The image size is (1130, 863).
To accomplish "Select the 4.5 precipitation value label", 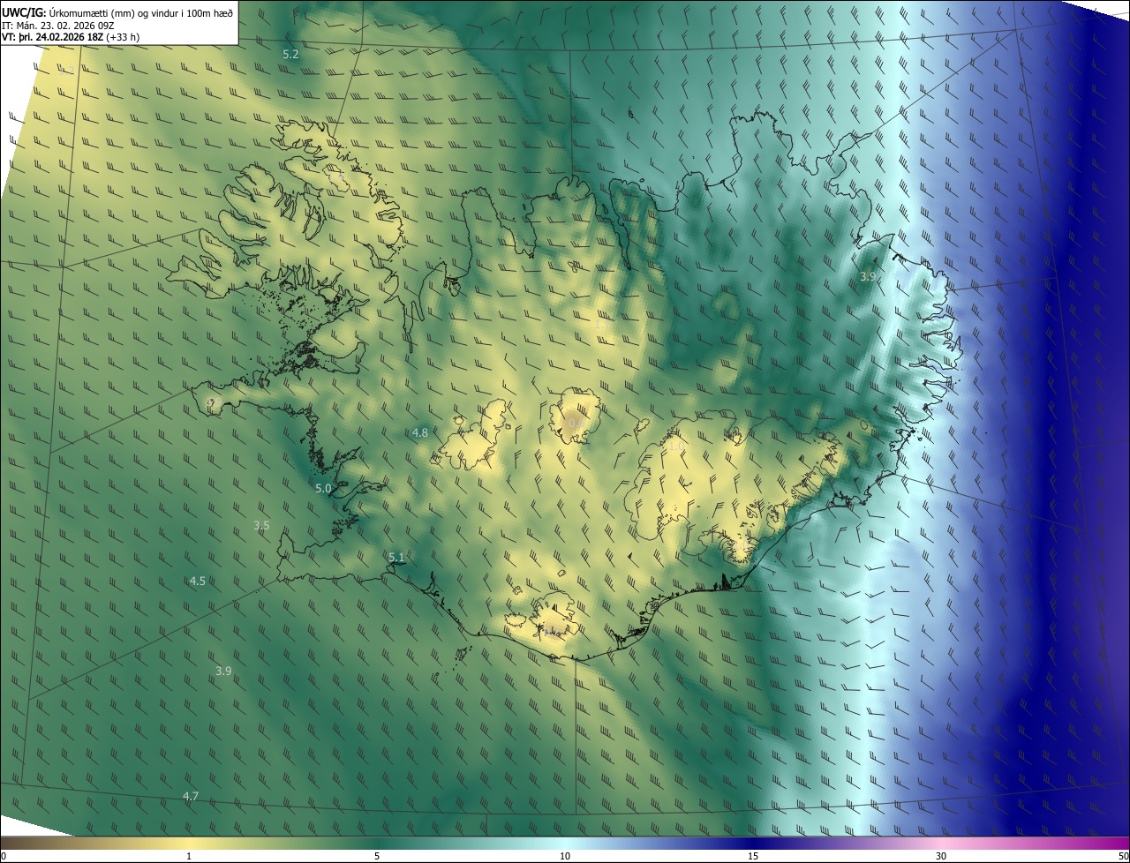I will coord(198,581).
